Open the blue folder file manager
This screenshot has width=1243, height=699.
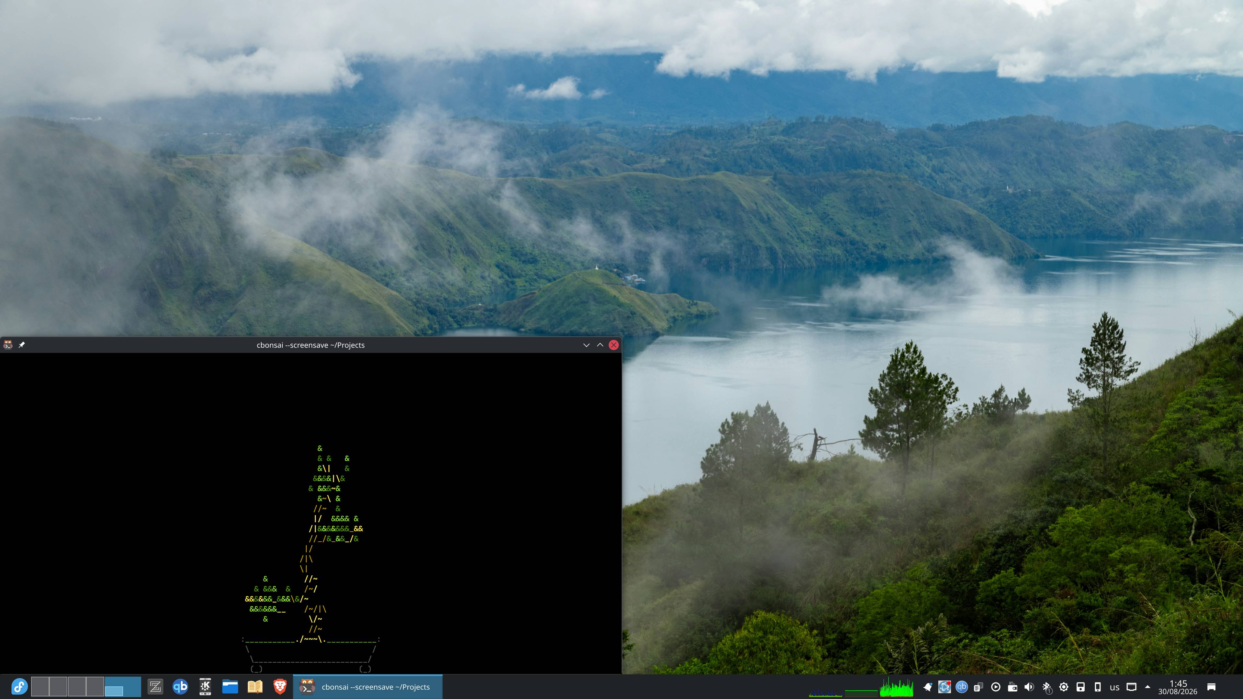230,686
